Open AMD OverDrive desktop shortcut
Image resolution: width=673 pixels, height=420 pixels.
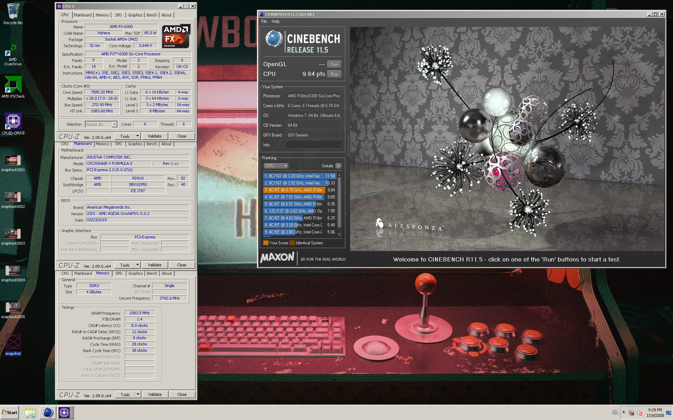click(13, 55)
